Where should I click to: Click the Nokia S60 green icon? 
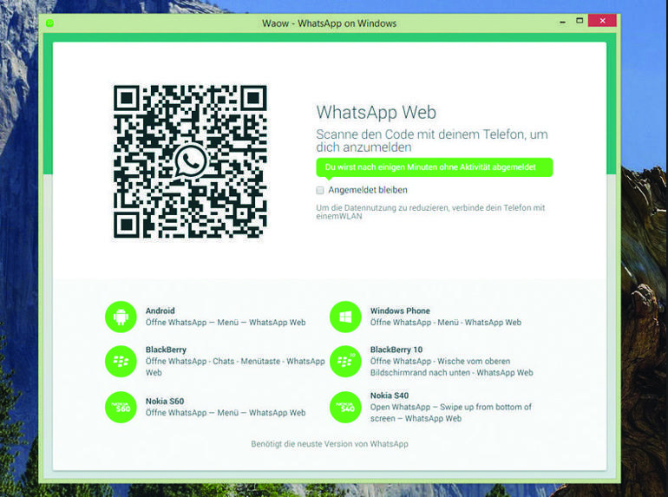121,407
